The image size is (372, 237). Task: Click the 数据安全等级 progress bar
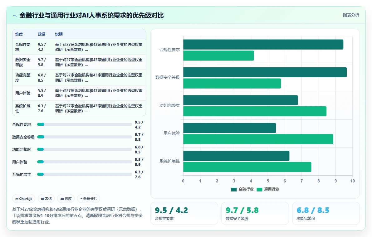click(x=85, y=137)
